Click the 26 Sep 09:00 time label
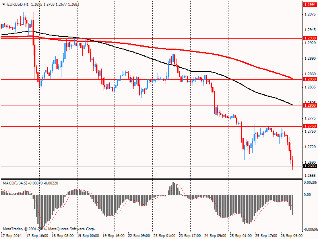Viewport: 318px width, 239px height. point(291,236)
